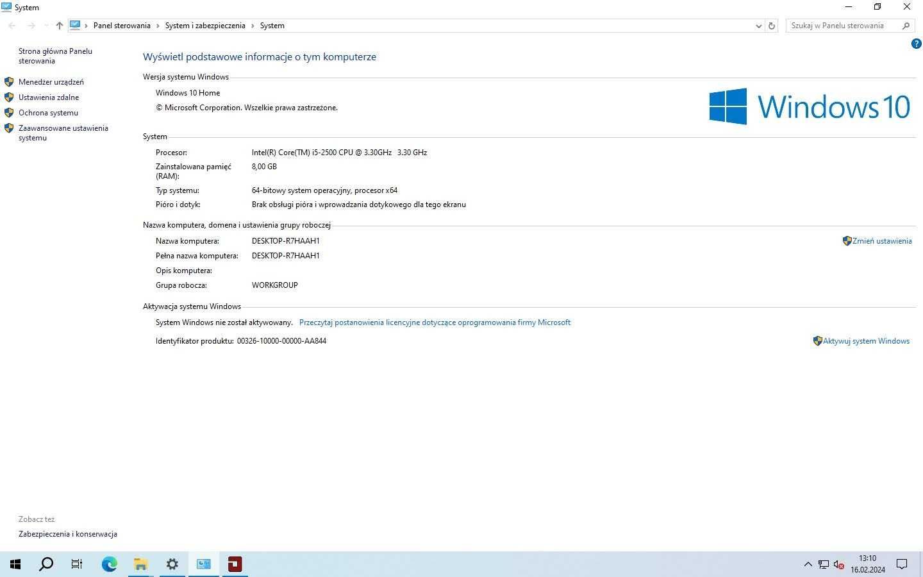Click muted volume tray icon
This screenshot has height=577, width=923.
838,564
